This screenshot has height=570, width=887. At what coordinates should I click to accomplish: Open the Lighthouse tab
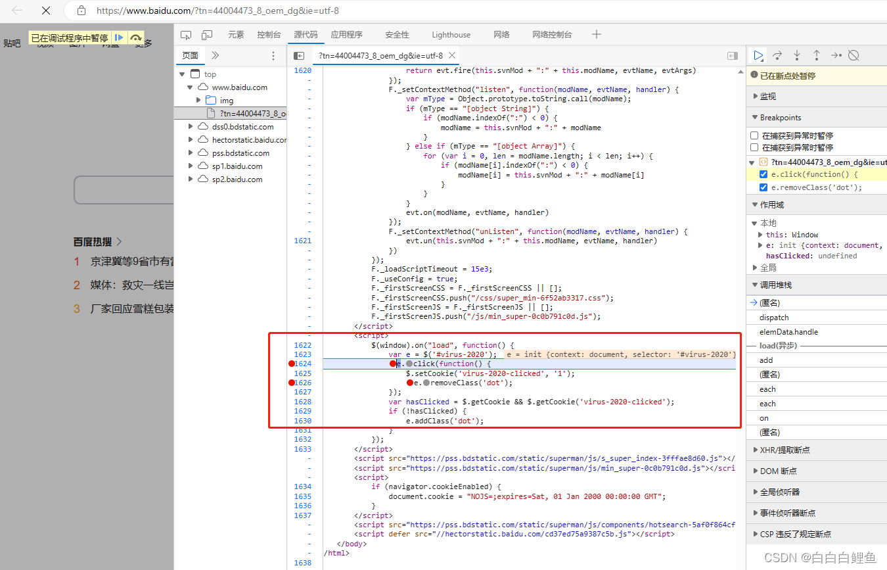pyautogui.click(x=451, y=35)
